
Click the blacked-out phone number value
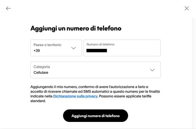(x=97, y=51)
